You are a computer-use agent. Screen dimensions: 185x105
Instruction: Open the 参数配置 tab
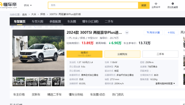tap(55, 22)
